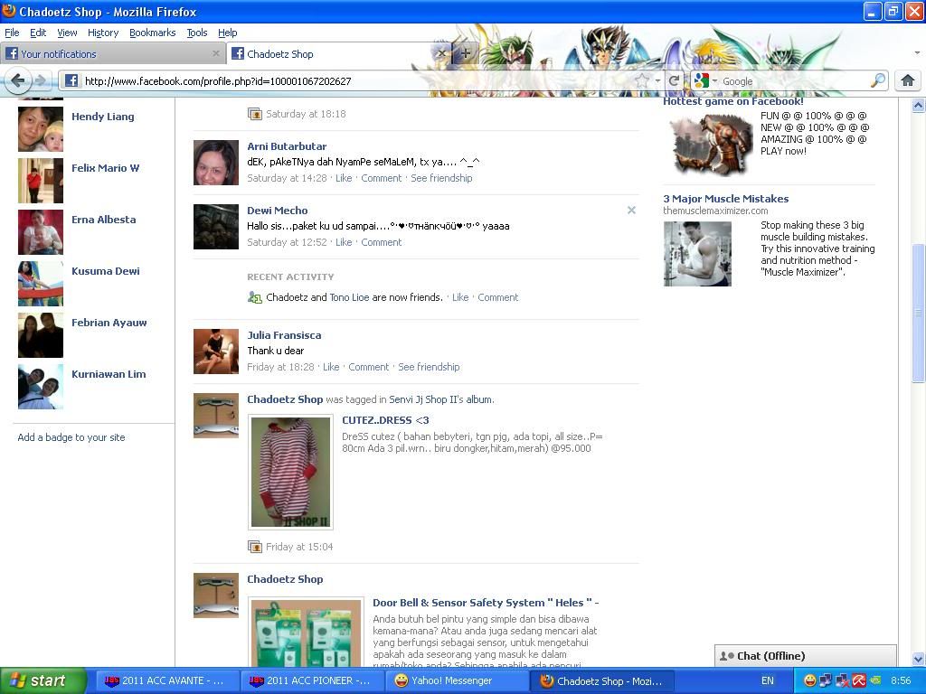Screen dimensions: 926x694
Task: Click the photo album icon beside Saturday at 18:18
Action: (254, 114)
